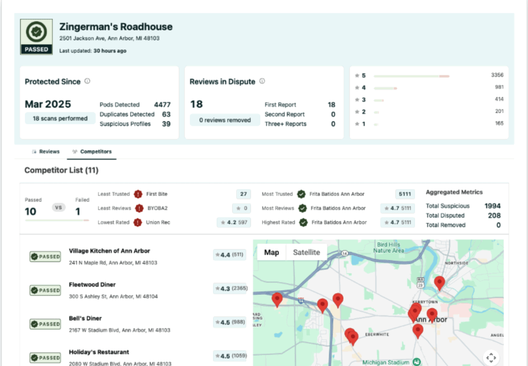Click the 'Suspicious Profiles' value 39

(166, 124)
